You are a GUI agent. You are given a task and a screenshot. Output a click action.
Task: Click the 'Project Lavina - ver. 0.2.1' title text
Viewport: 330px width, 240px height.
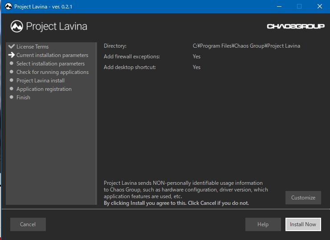coord(43,7)
